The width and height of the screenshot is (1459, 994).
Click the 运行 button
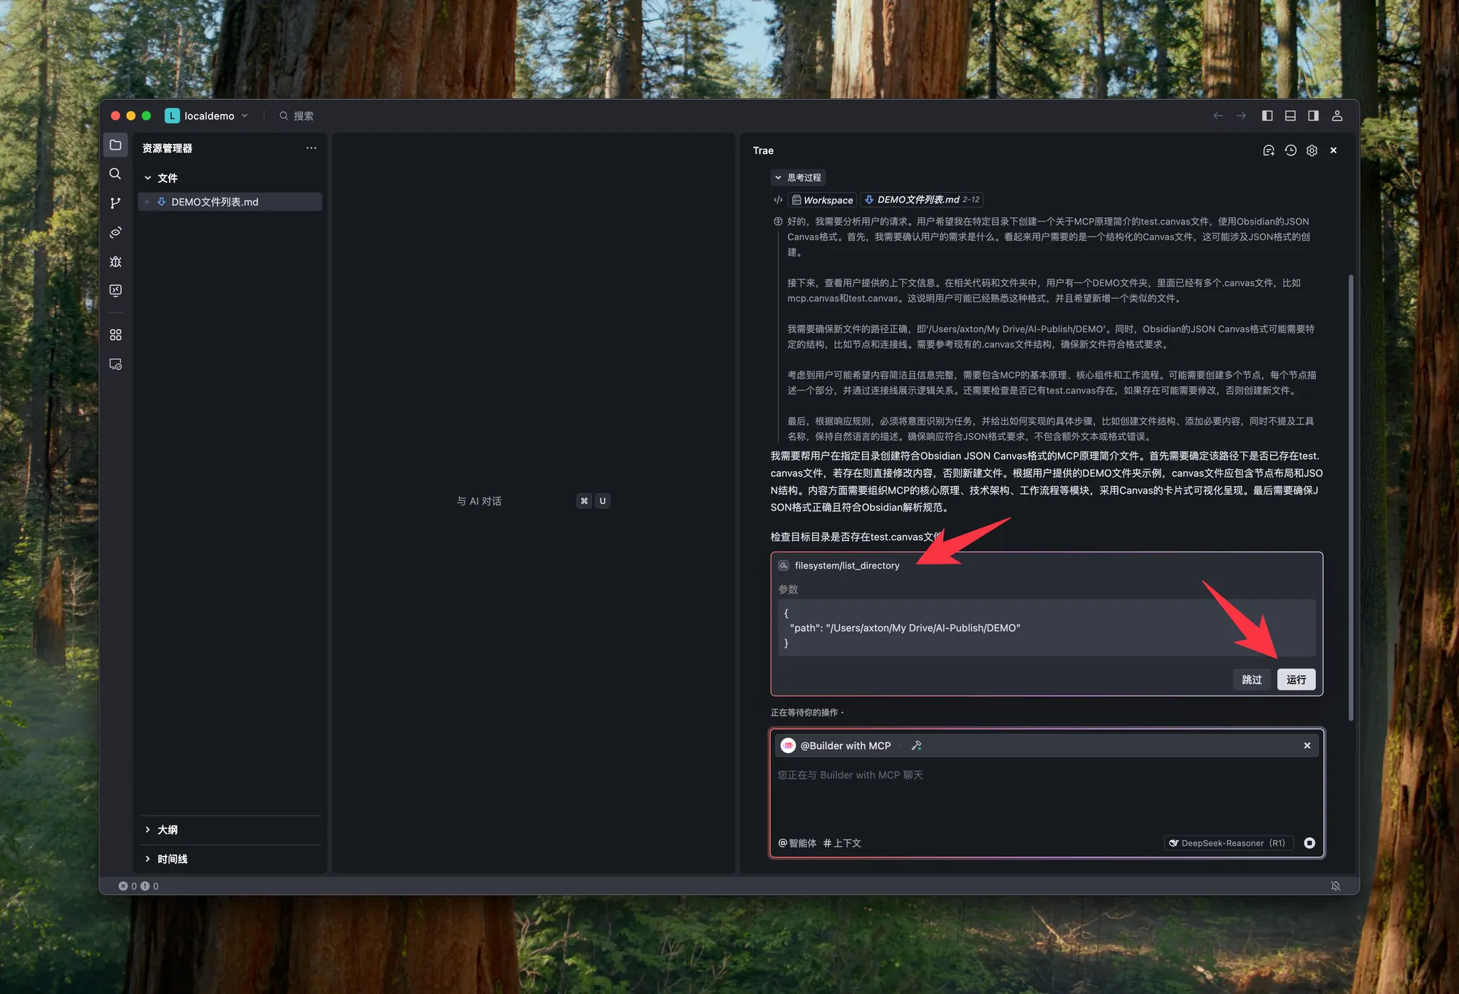coord(1296,680)
